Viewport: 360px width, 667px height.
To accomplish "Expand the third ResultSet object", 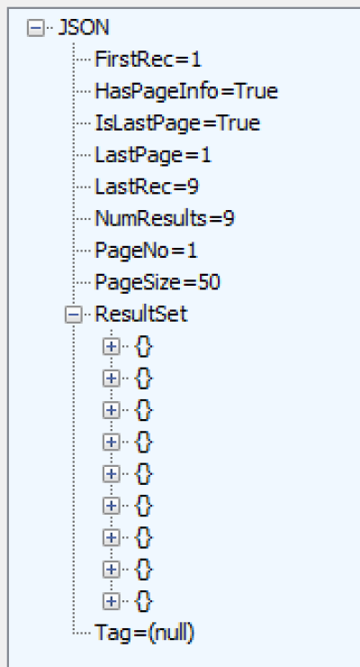I will (x=112, y=410).
